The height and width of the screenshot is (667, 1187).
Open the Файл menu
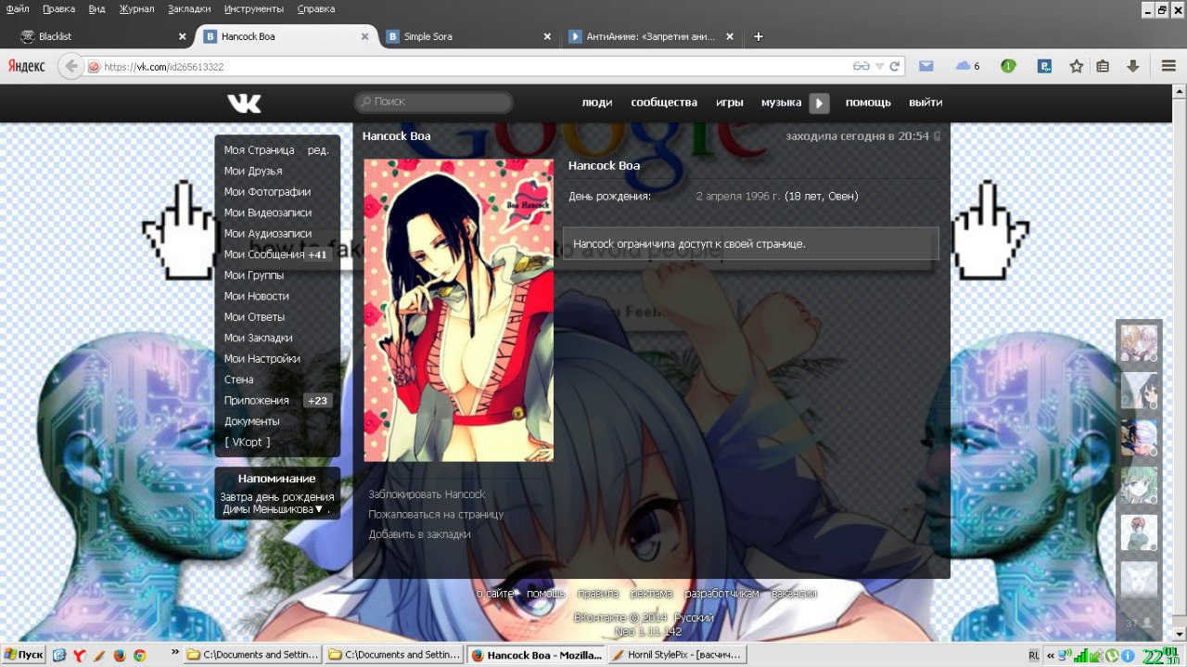[17, 8]
